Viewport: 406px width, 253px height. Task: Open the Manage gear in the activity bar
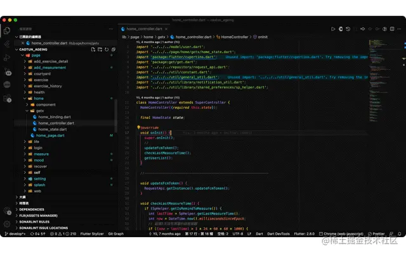[x=7, y=223]
